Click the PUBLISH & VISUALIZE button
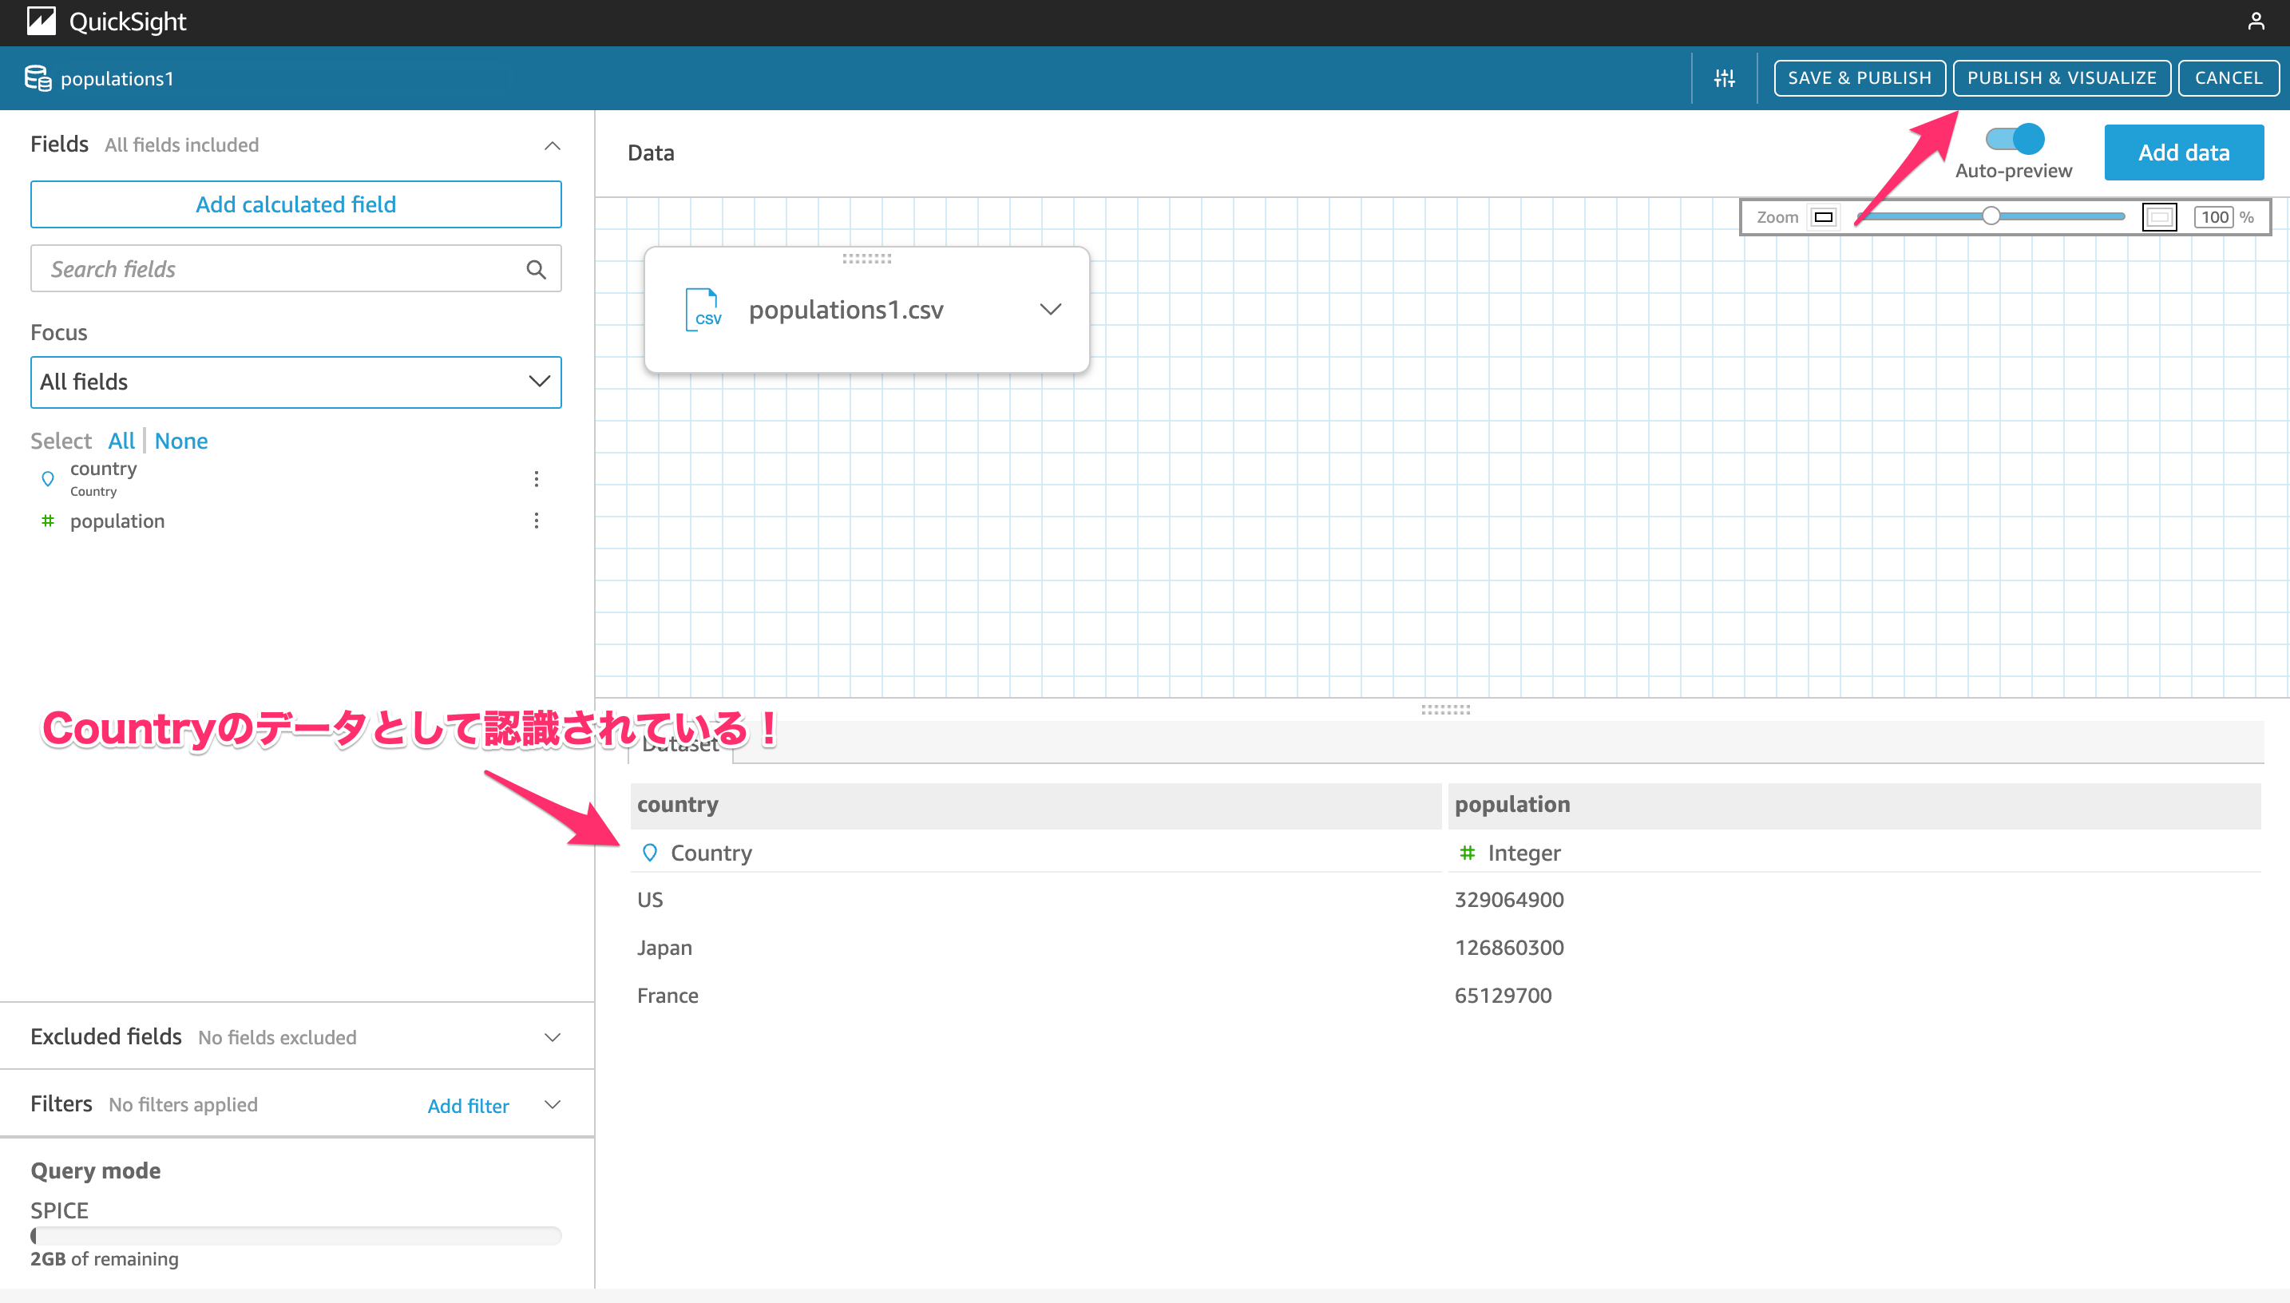This screenshot has height=1303, width=2290. 2061,78
